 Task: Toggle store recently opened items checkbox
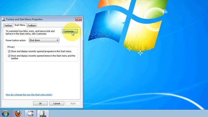click(9, 56)
